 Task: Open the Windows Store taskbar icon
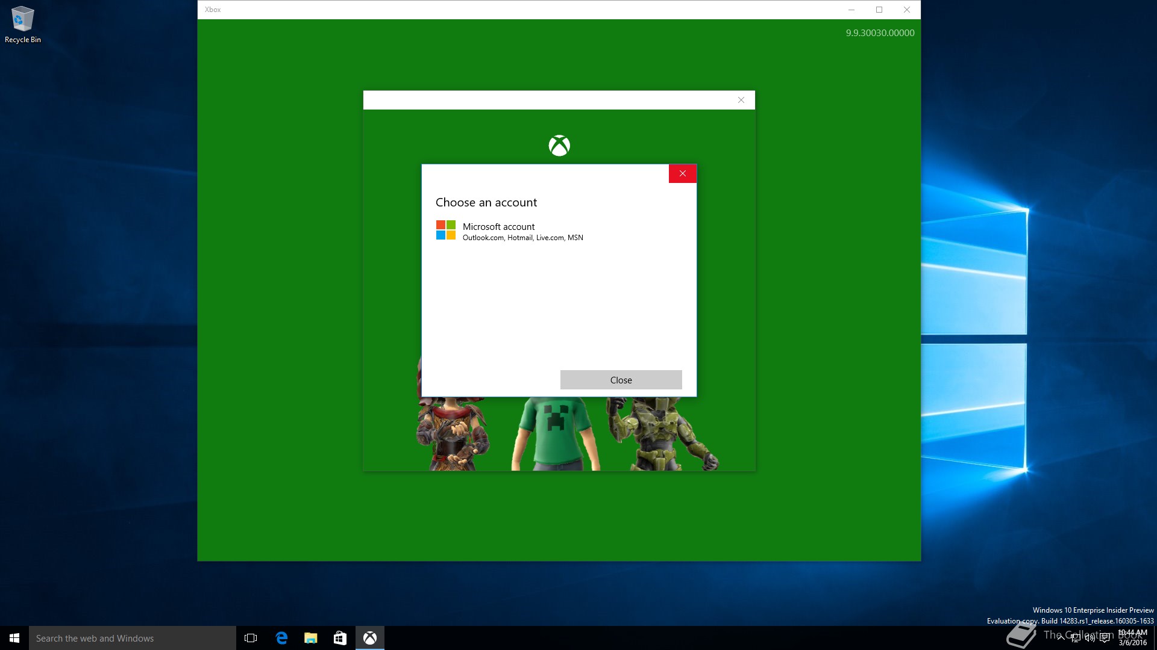[340, 638]
